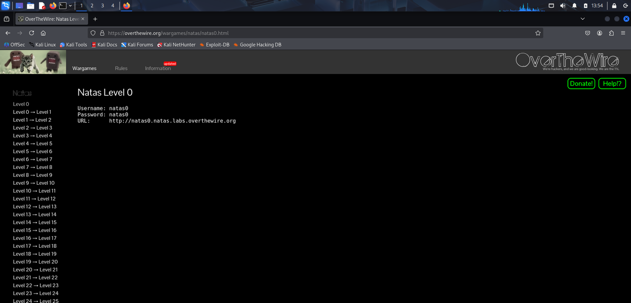Click the green Donate! button
The image size is (631, 303).
click(581, 84)
